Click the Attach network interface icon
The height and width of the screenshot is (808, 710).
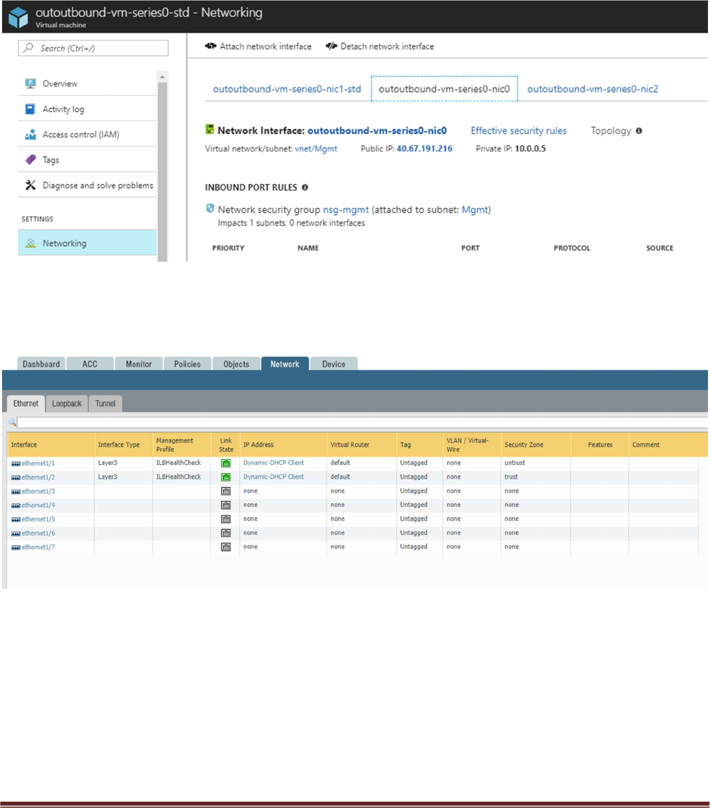(x=210, y=46)
